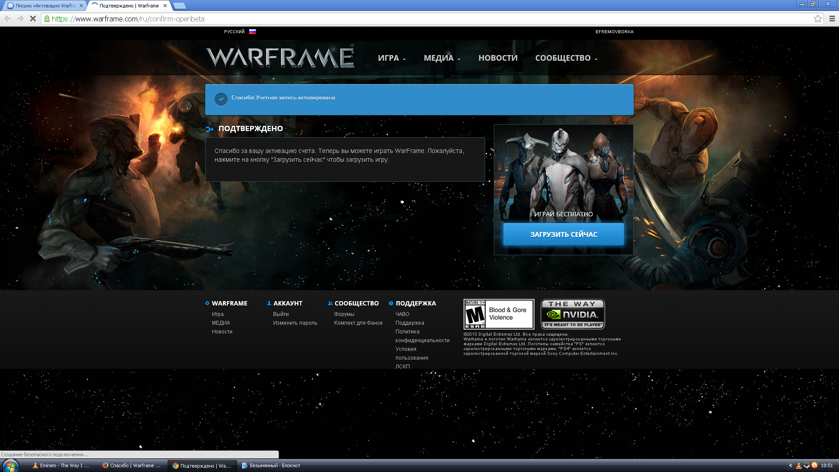The height and width of the screenshot is (472, 839).
Task: Click the ЗАГРУЗИТЬ СЕЙЧАС download button
Action: (x=564, y=234)
